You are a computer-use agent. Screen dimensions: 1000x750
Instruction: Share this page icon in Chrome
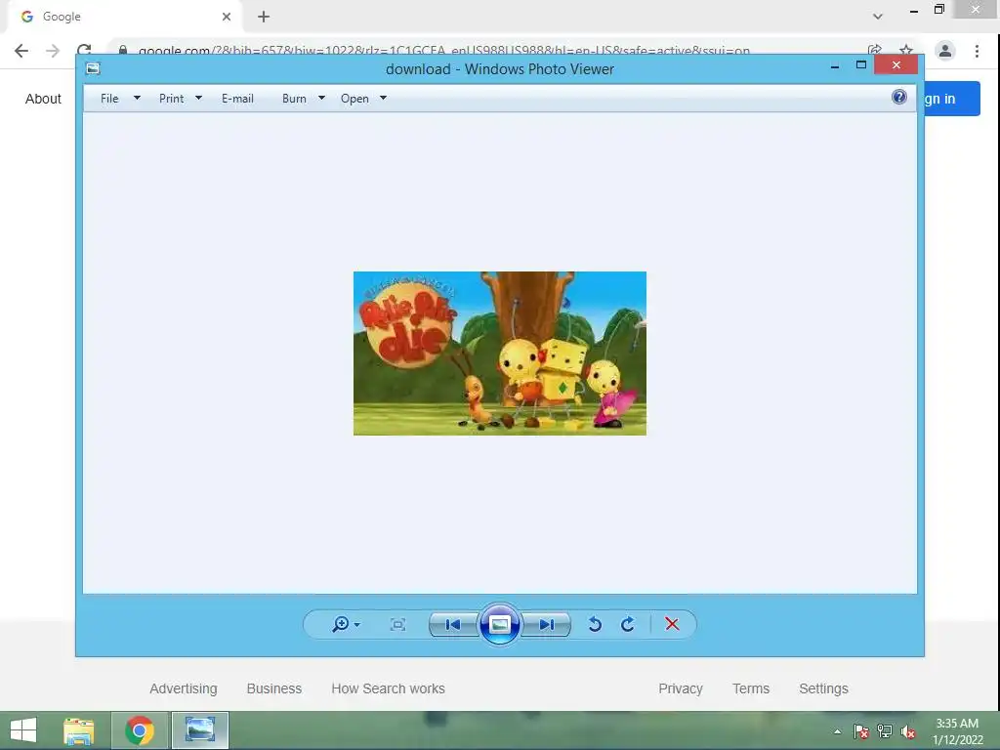pyautogui.click(x=875, y=51)
